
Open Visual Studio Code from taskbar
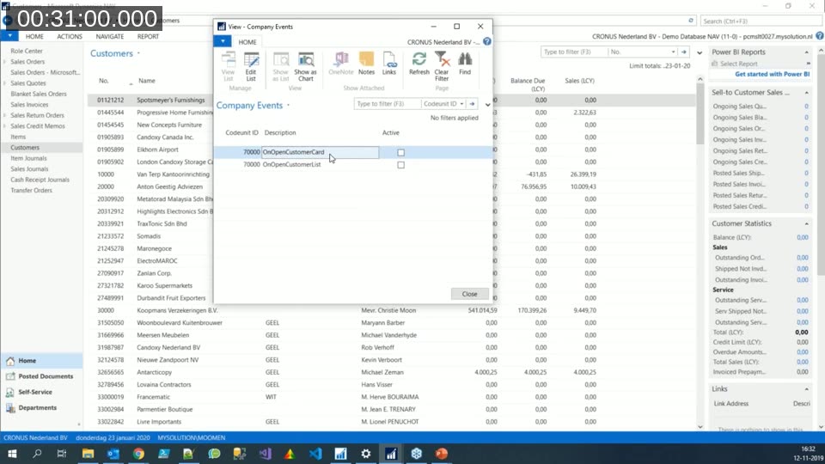click(315, 454)
